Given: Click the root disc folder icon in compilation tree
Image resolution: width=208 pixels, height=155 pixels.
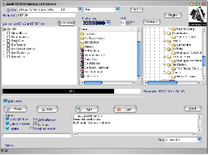Looking at the screenshot, I should (4, 29).
